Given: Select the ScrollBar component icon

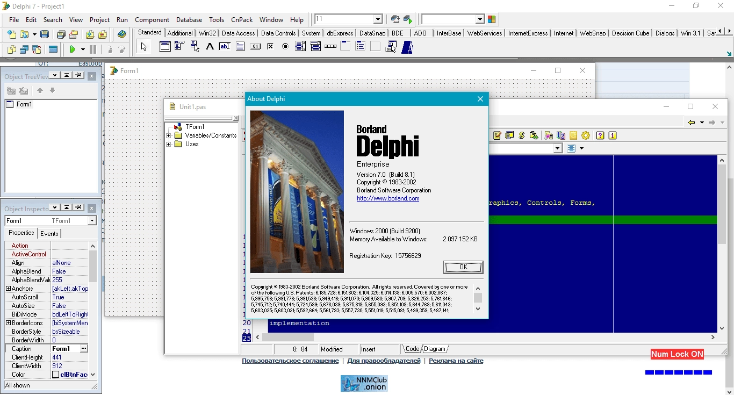Looking at the screenshot, I should point(330,47).
